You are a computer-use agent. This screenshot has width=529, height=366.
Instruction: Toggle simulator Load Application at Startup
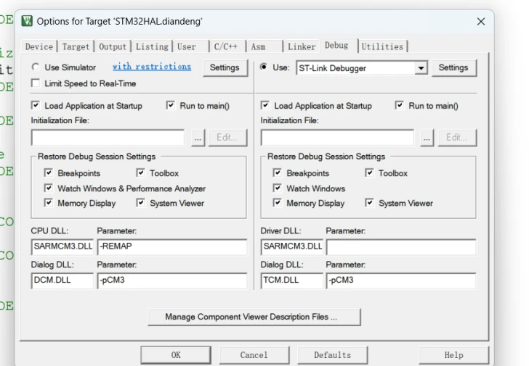[x=36, y=106]
